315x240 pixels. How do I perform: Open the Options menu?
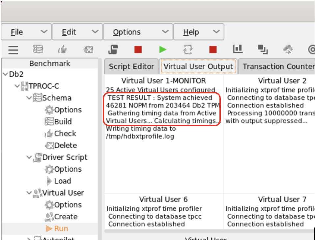(x=138, y=32)
